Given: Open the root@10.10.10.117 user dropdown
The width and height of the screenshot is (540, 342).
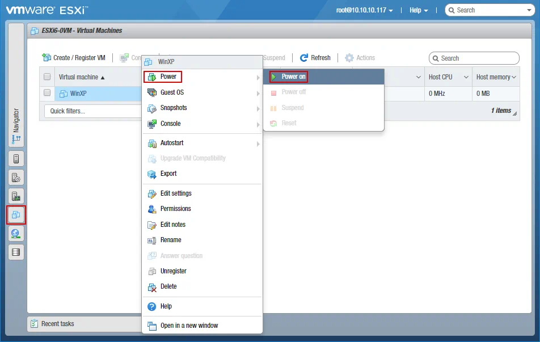Looking at the screenshot, I should [364, 10].
